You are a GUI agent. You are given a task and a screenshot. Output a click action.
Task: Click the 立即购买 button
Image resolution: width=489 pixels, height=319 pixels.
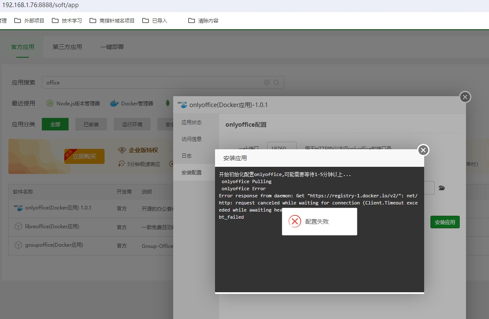pos(84,156)
